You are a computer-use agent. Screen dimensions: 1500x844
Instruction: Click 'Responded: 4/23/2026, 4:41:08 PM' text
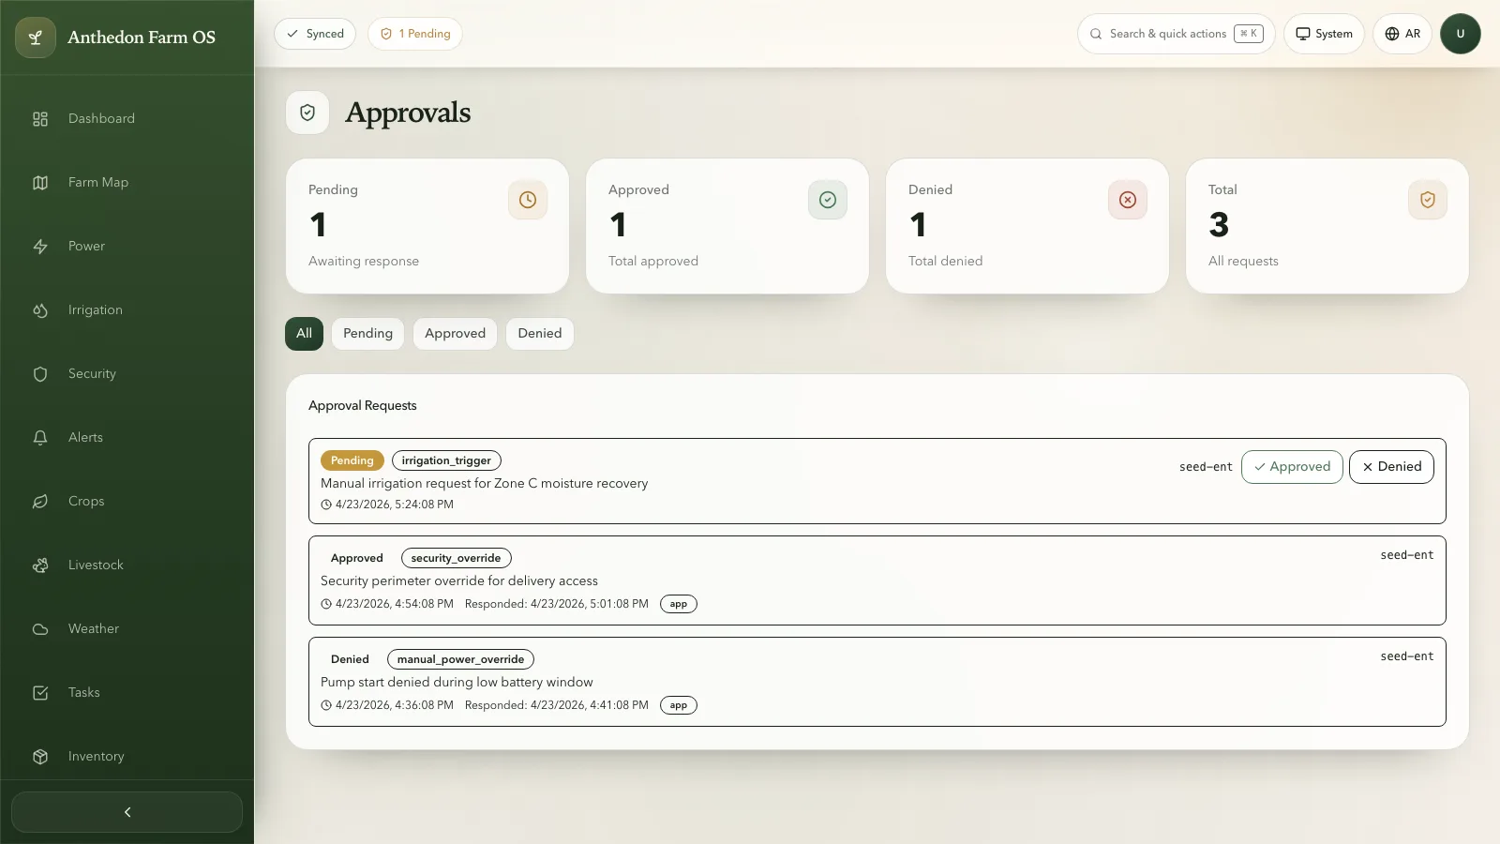(x=557, y=705)
